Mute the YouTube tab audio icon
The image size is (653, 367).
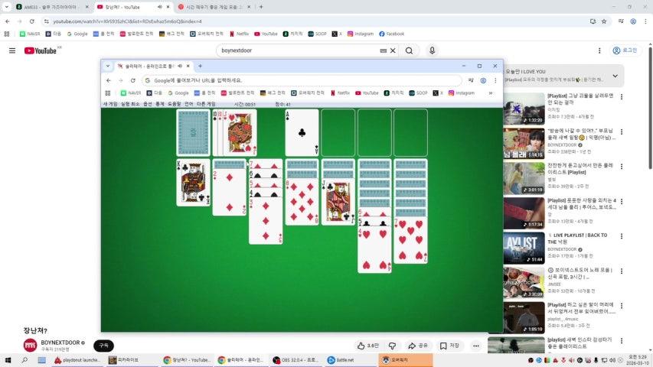tap(159, 7)
